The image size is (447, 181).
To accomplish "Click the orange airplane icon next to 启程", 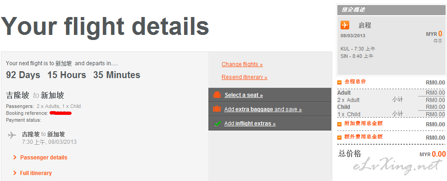I will 345,25.
